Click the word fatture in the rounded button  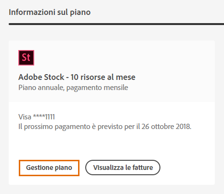[143, 168]
